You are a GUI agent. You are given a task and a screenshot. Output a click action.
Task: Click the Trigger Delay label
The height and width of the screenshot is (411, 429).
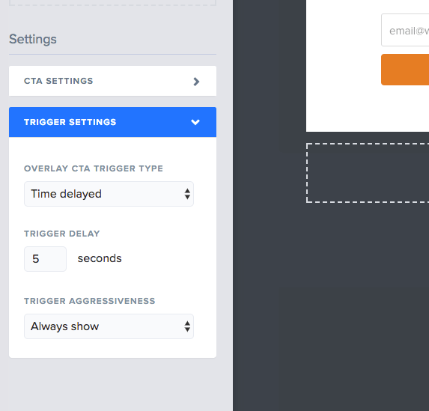click(62, 234)
